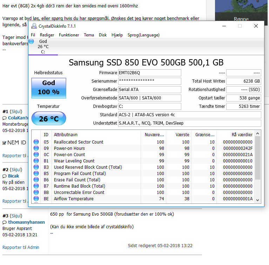Click status orb for Erase Fail Count
The height and width of the screenshot is (265, 269).
point(36,180)
